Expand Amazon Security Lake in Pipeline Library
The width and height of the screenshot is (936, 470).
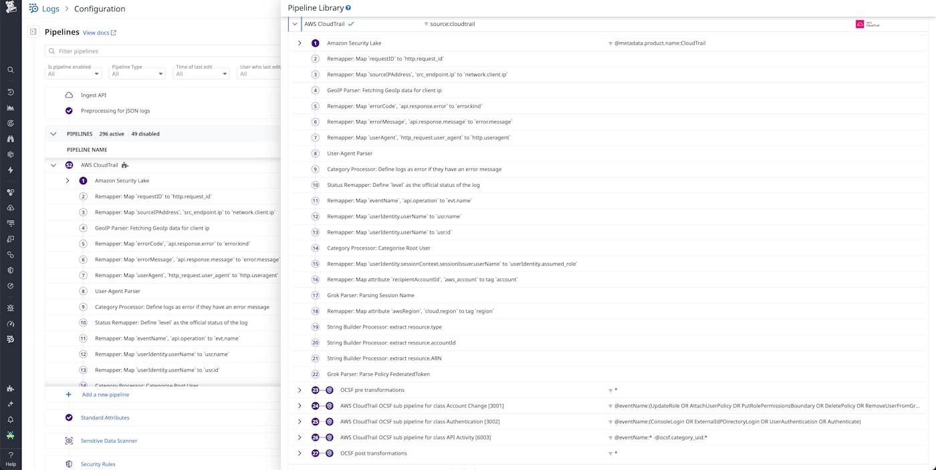point(300,43)
